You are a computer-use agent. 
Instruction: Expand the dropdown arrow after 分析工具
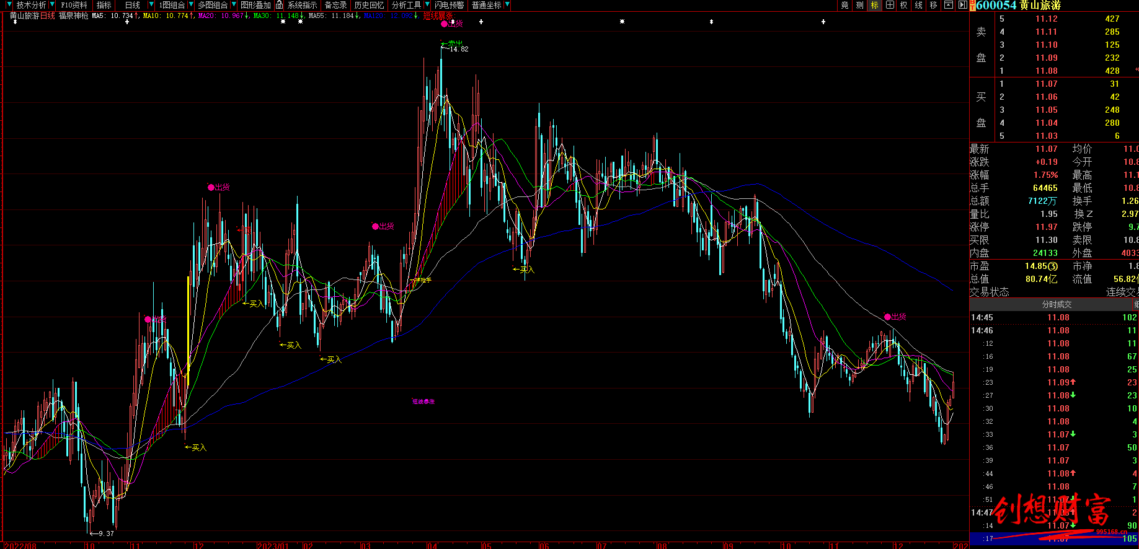coord(427,5)
